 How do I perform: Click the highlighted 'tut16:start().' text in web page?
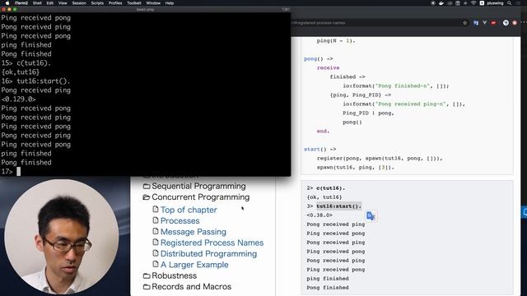tap(338, 206)
